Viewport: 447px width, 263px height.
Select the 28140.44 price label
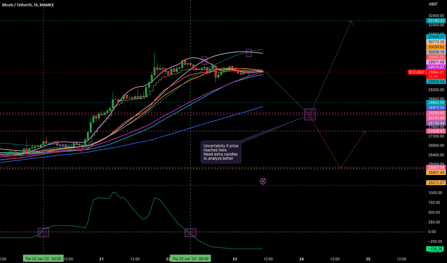tap(436, 123)
